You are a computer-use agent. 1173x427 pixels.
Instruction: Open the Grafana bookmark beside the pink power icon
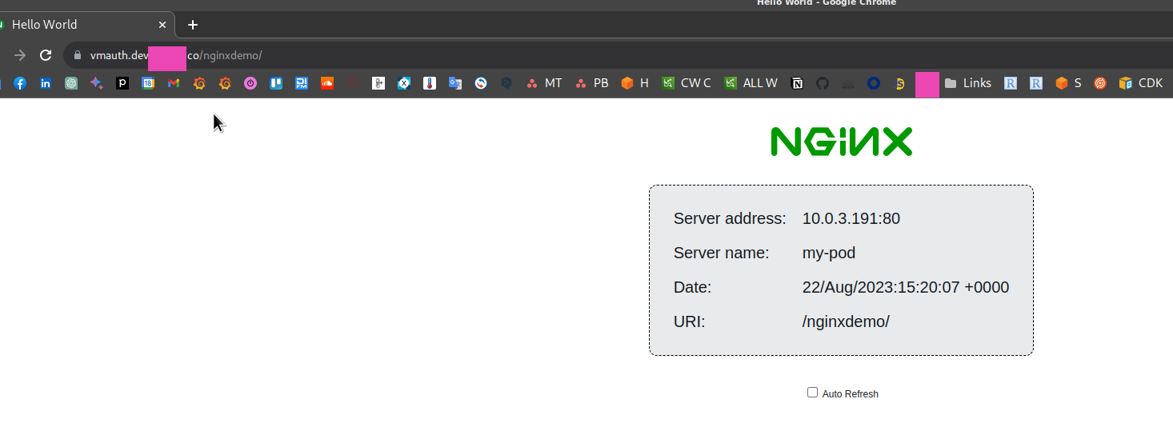[225, 83]
